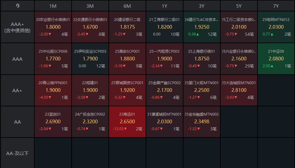Open the 25工行二级资本债 bond cell
Image resolution: width=295 pixels, height=168 pixels.
(239, 27)
